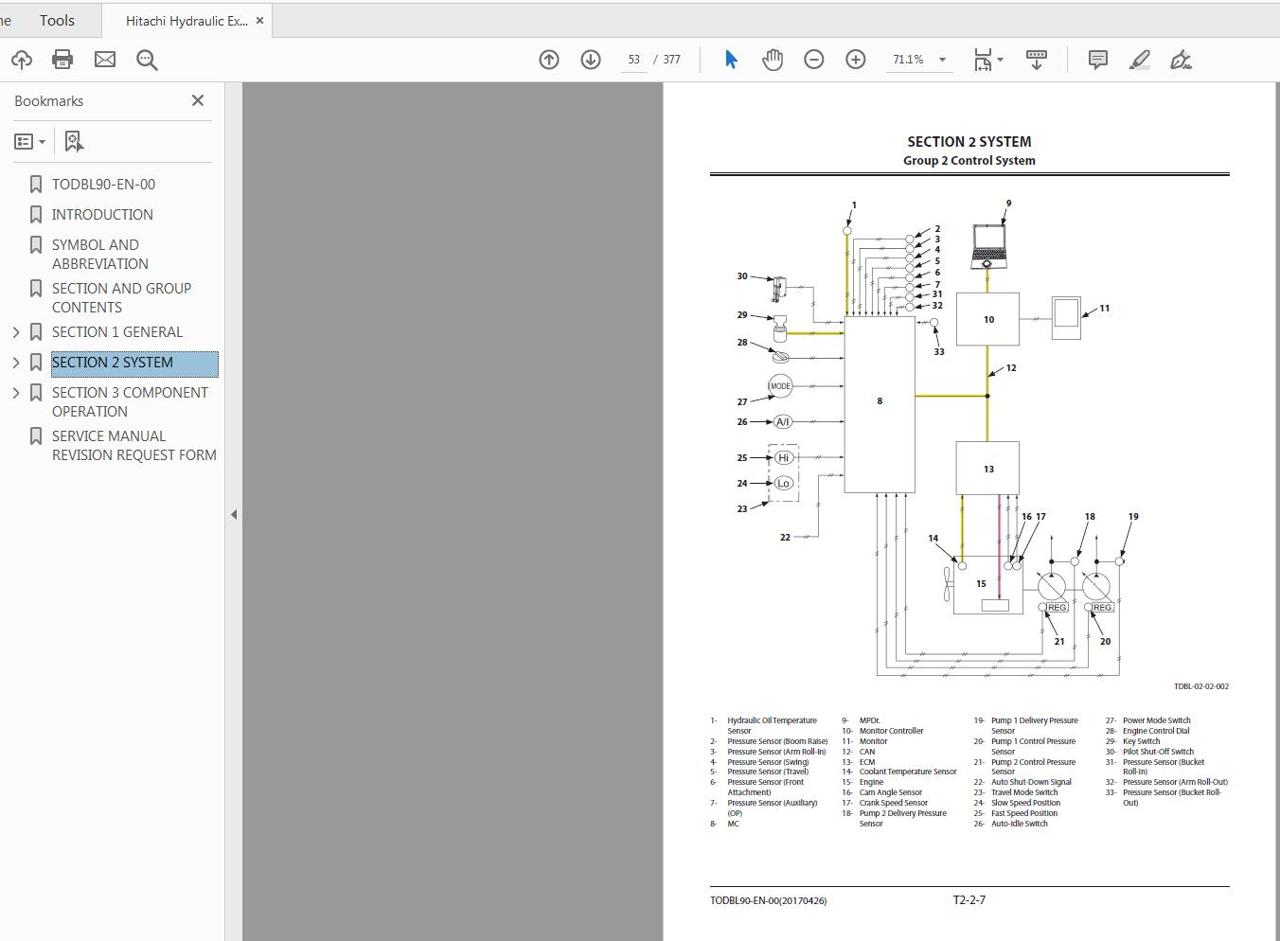1280x941 pixels.
Task: Go to previous page arrow
Action: pyautogui.click(x=549, y=60)
